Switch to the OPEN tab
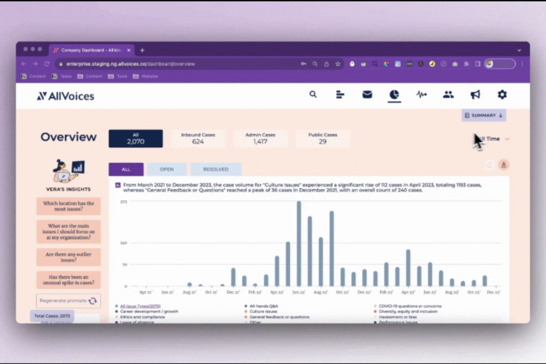The width and height of the screenshot is (546, 364). [167, 169]
